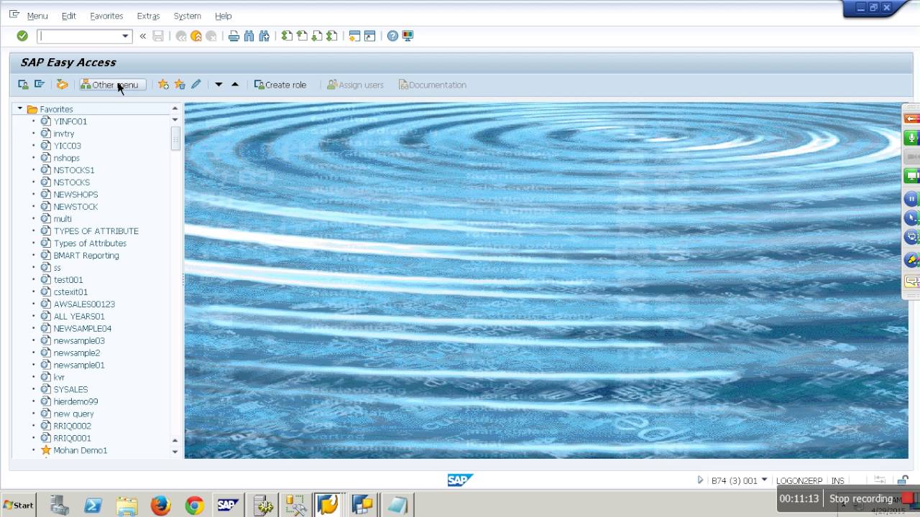The width and height of the screenshot is (920, 517).
Task: Select the RRIQ0002 favorite
Action: (x=73, y=426)
